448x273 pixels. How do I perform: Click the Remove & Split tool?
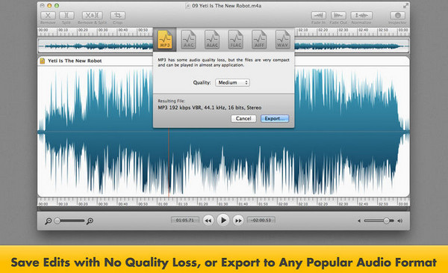tap(92, 16)
